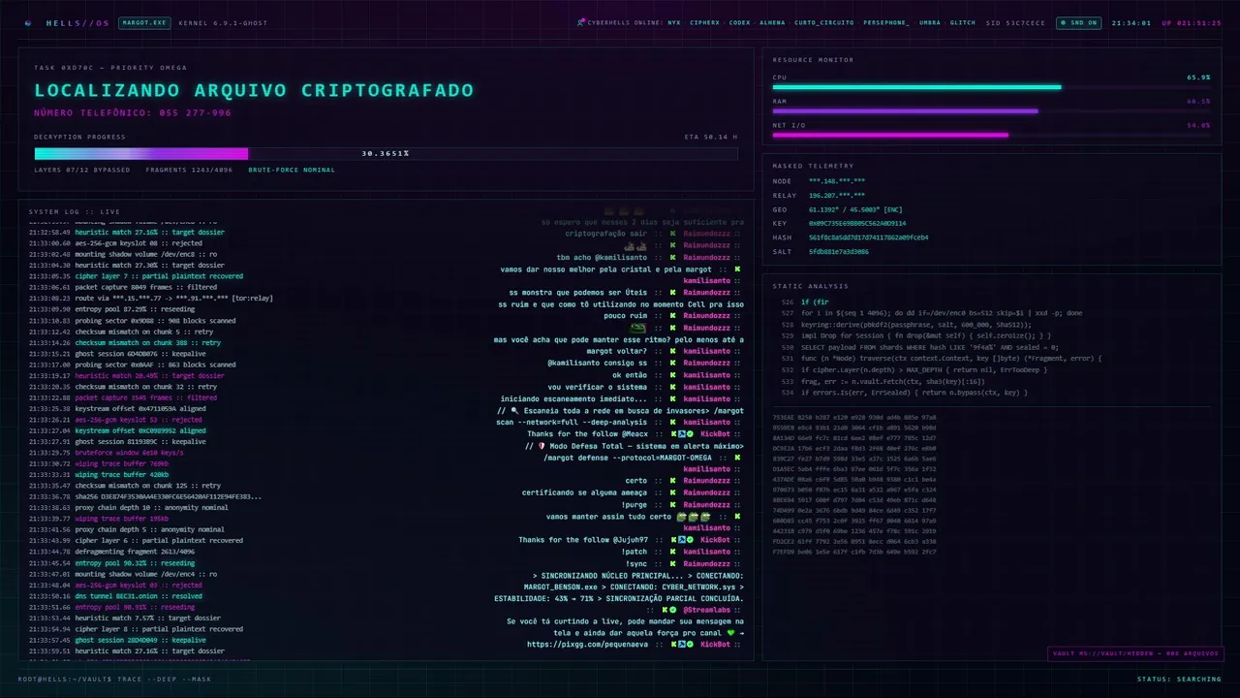1240x698 pixels.
Task: Click the sha256 D3E874F3530AA4E330FC… log line
Action: 145,496
